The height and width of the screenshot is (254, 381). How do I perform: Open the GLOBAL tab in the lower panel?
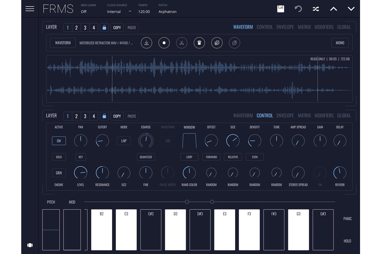[344, 116]
